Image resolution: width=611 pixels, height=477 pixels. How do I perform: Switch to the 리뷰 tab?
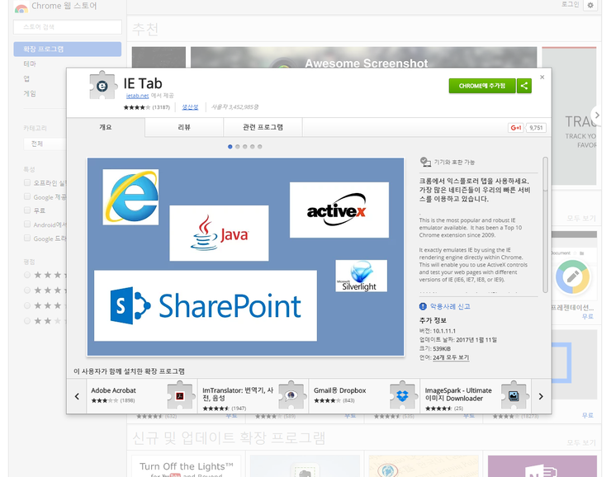click(x=184, y=127)
